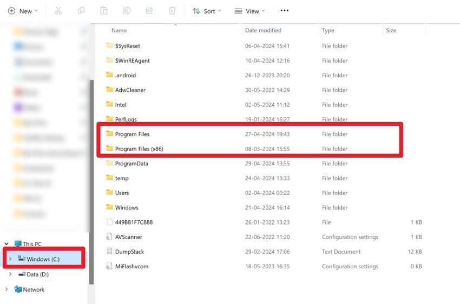Viewport: 460px width, 304px height.
Task: Open the View layout dropdown
Action: pyautogui.click(x=249, y=11)
